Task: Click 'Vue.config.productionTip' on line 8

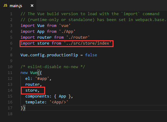Action: coord(49,55)
